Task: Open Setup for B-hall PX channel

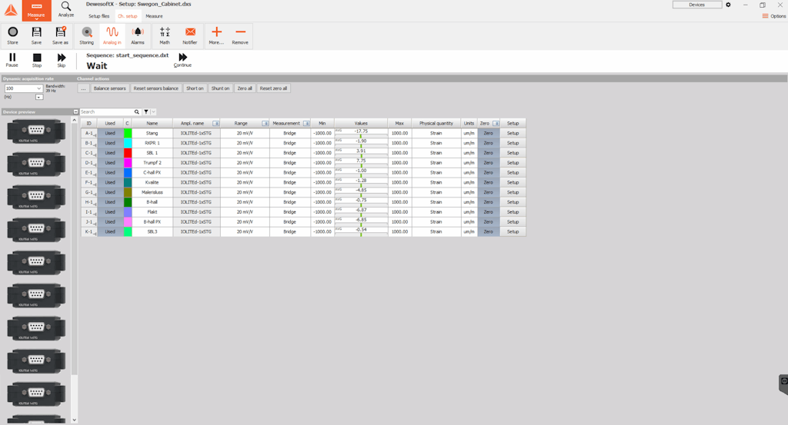Action: point(513,222)
